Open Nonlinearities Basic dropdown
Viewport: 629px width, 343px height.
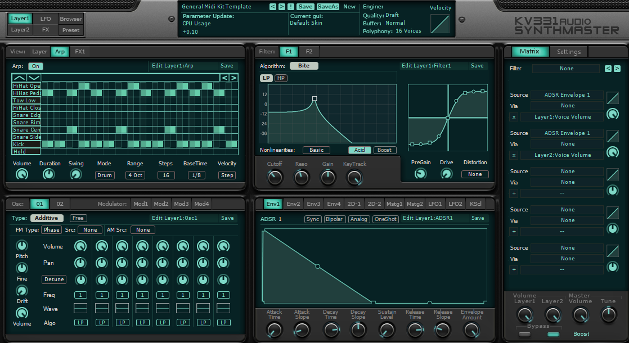[317, 150]
